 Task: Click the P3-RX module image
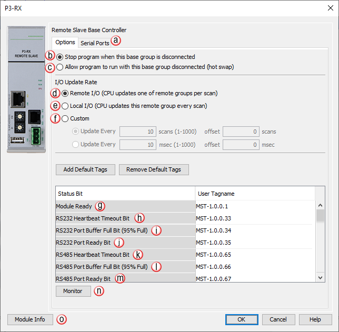(27, 89)
